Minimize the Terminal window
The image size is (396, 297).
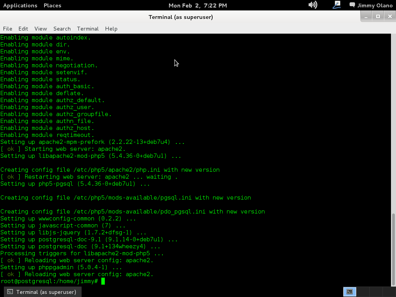pos(366,17)
